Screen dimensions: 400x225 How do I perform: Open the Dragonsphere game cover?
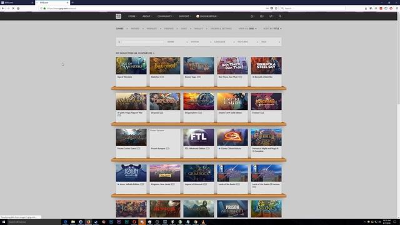(199, 101)
